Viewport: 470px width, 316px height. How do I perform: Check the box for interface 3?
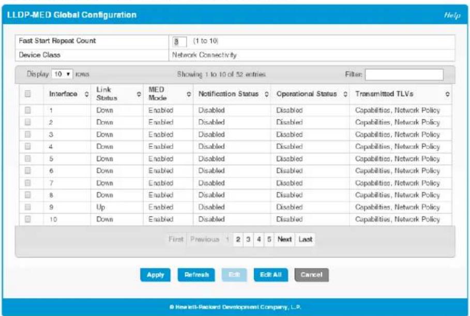point(27,134)
